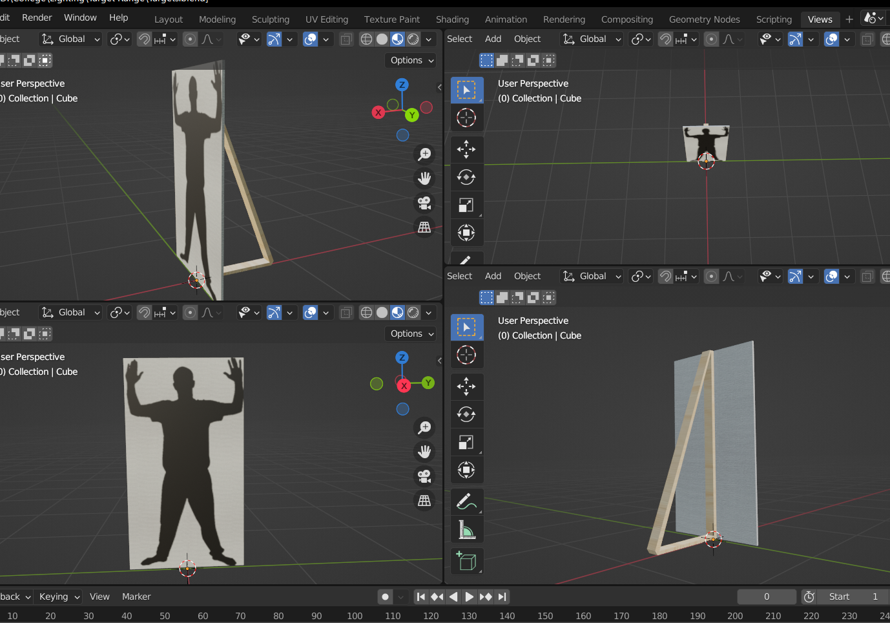Select the Move tool in bottom-right viewport

[x=466, y=386]
